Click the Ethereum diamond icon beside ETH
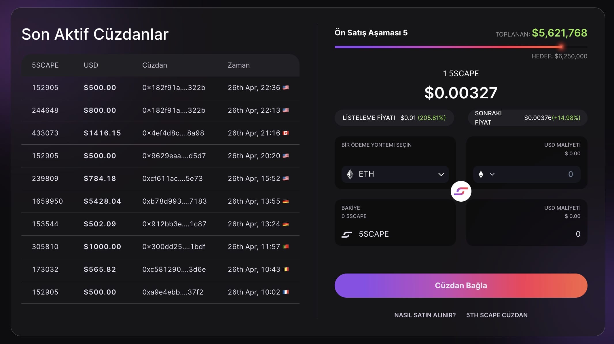This screenshot has height=344, width=614. 350,174
